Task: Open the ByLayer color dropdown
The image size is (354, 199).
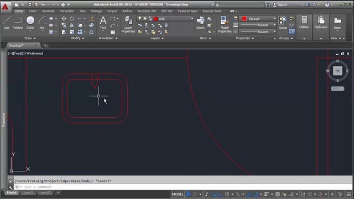Action: click(x=274, y=19)
